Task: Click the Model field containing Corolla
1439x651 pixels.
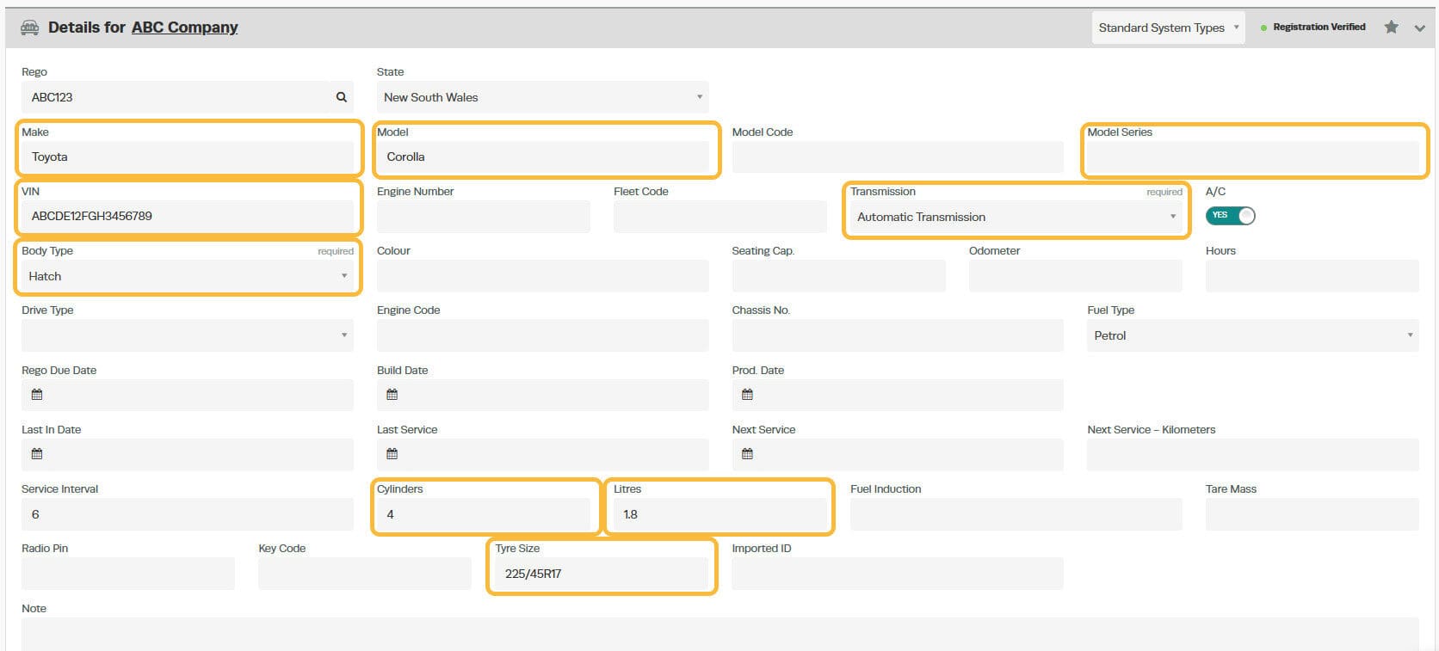Action: pos(542,157)
